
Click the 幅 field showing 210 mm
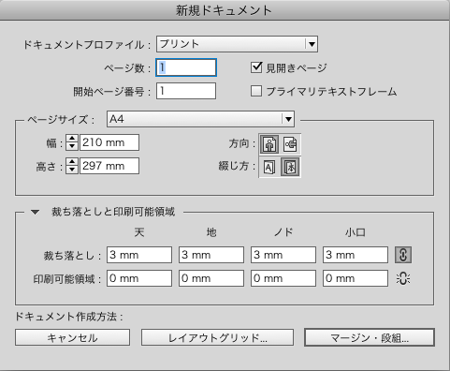[x=109, y=142]
